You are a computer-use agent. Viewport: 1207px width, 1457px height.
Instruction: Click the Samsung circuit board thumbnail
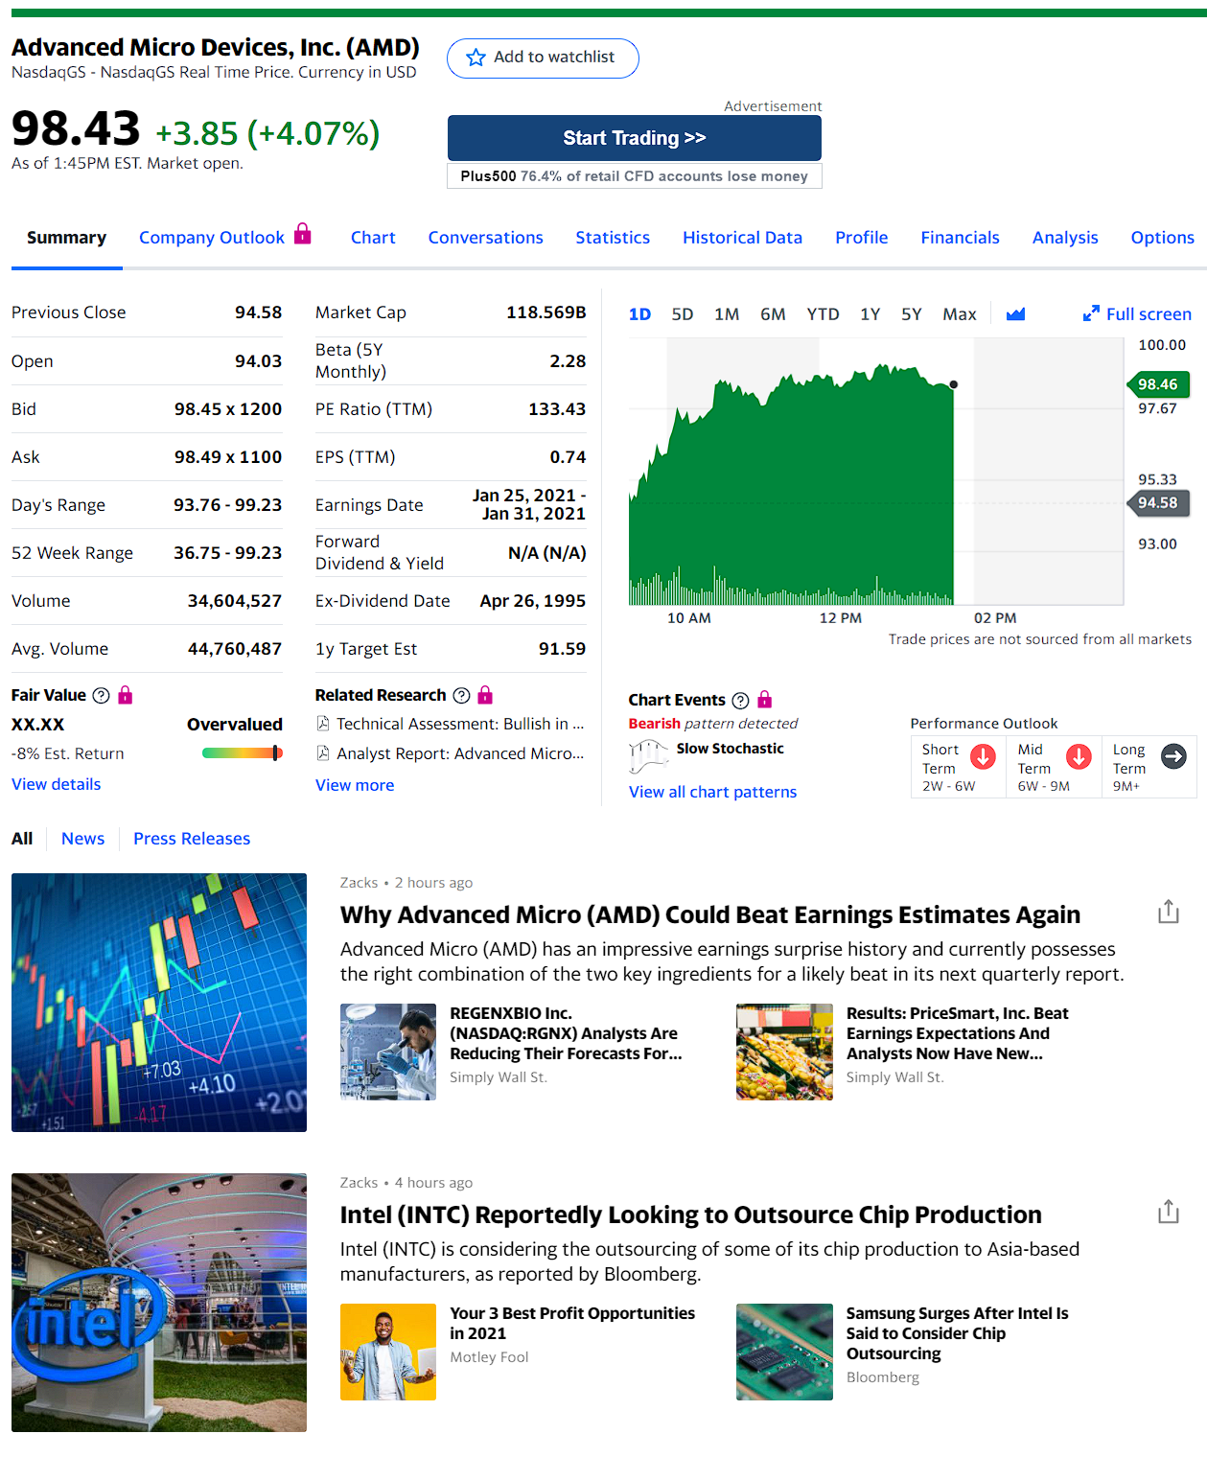(x=784, y=1352)
